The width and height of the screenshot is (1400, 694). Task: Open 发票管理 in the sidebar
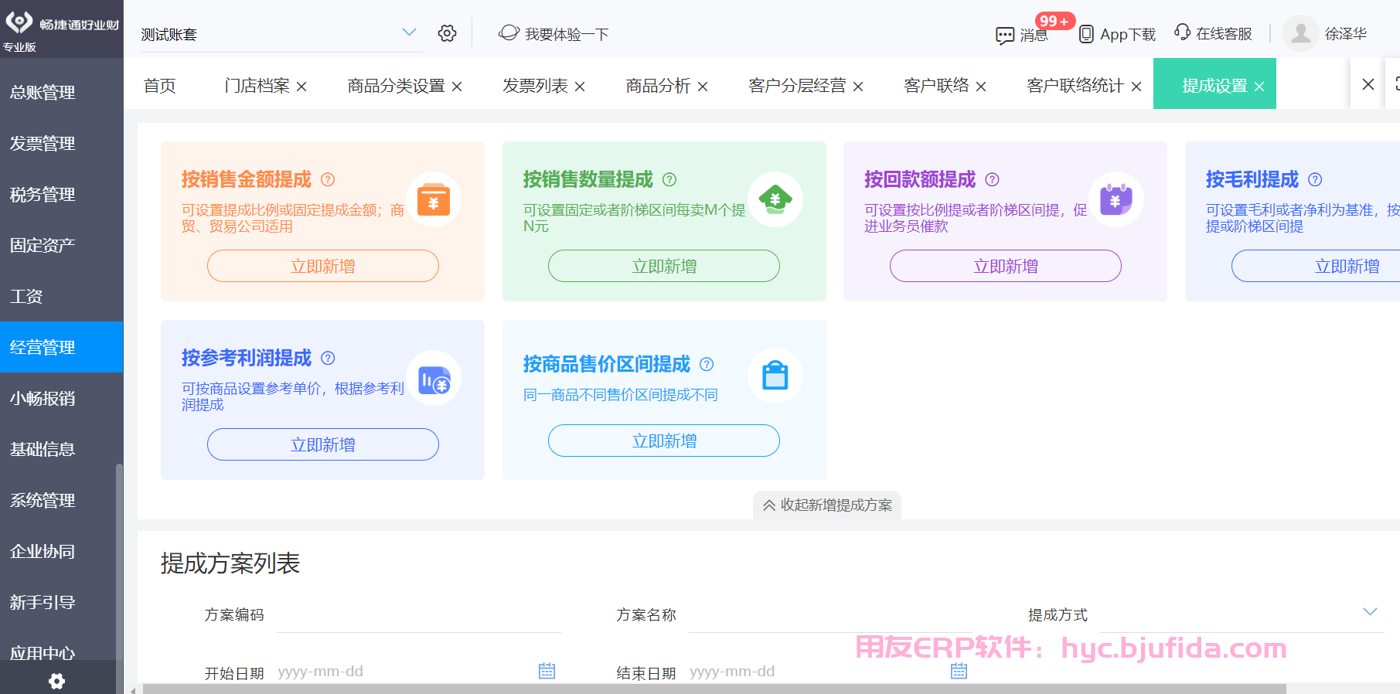click(x=62, y=143)
